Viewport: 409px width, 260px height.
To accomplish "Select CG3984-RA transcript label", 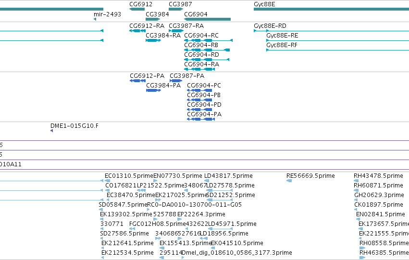I will pos(163,36).
